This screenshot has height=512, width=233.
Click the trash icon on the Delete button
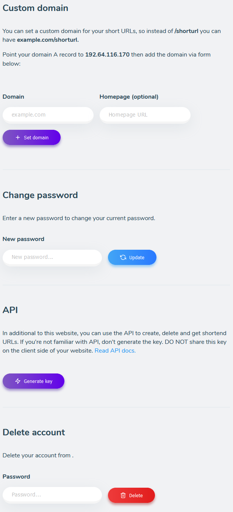123,495
